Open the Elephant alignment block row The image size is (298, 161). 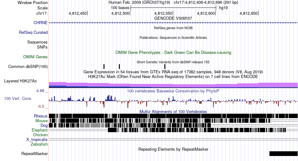197,130
